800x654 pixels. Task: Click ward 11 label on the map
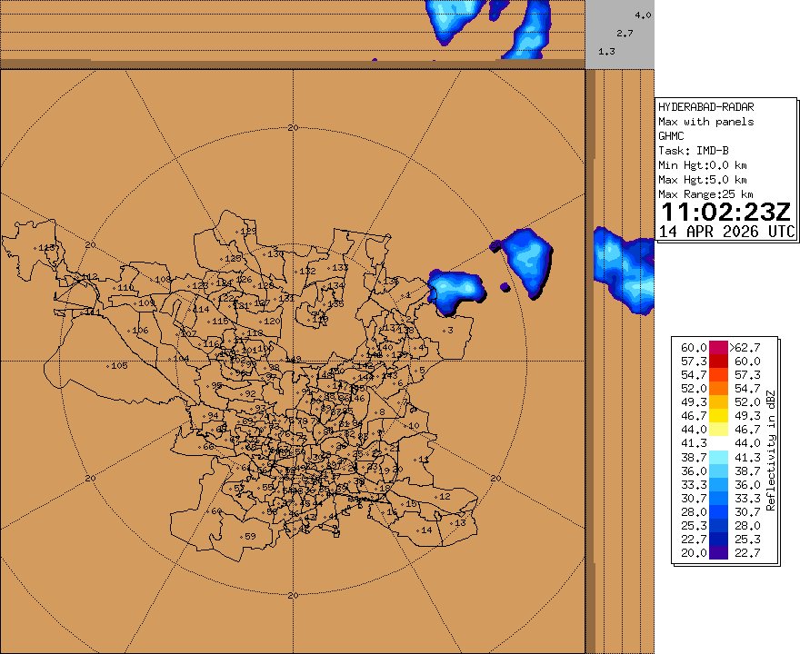click(x=424, y=460)
